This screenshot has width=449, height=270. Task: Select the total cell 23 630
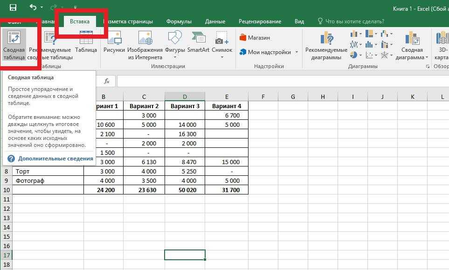(144, 190)
